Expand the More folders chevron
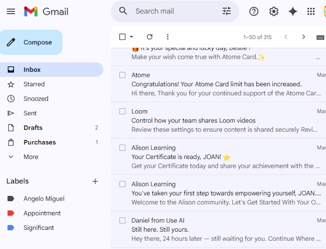The image size is (326, 249). 11,157
